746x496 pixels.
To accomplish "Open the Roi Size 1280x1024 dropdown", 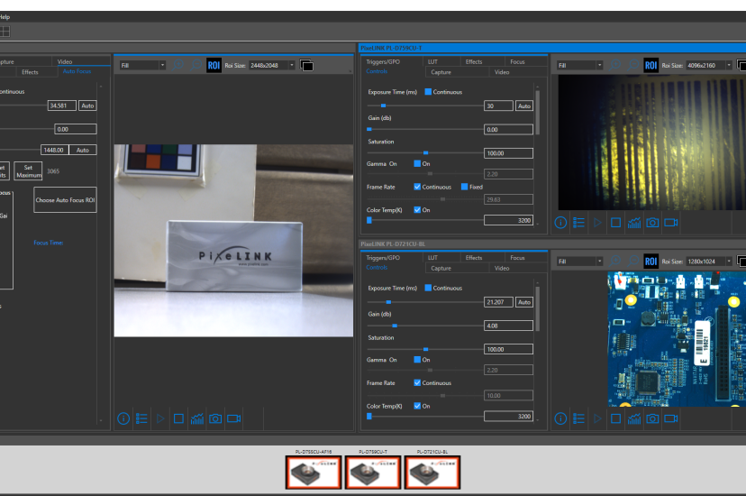I will click(x=708, y=262).
